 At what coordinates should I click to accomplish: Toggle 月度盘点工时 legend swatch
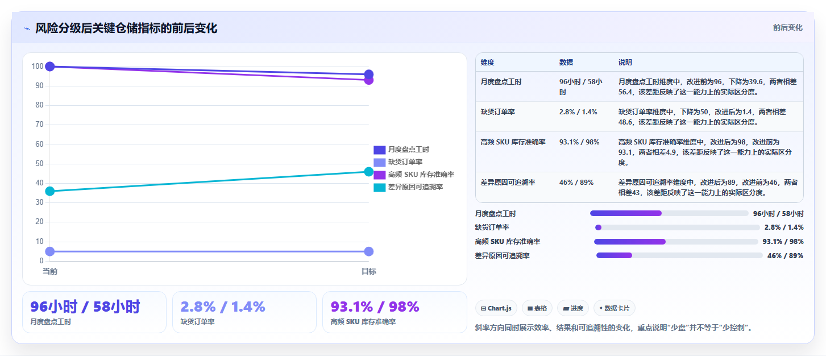coord(379,150)
